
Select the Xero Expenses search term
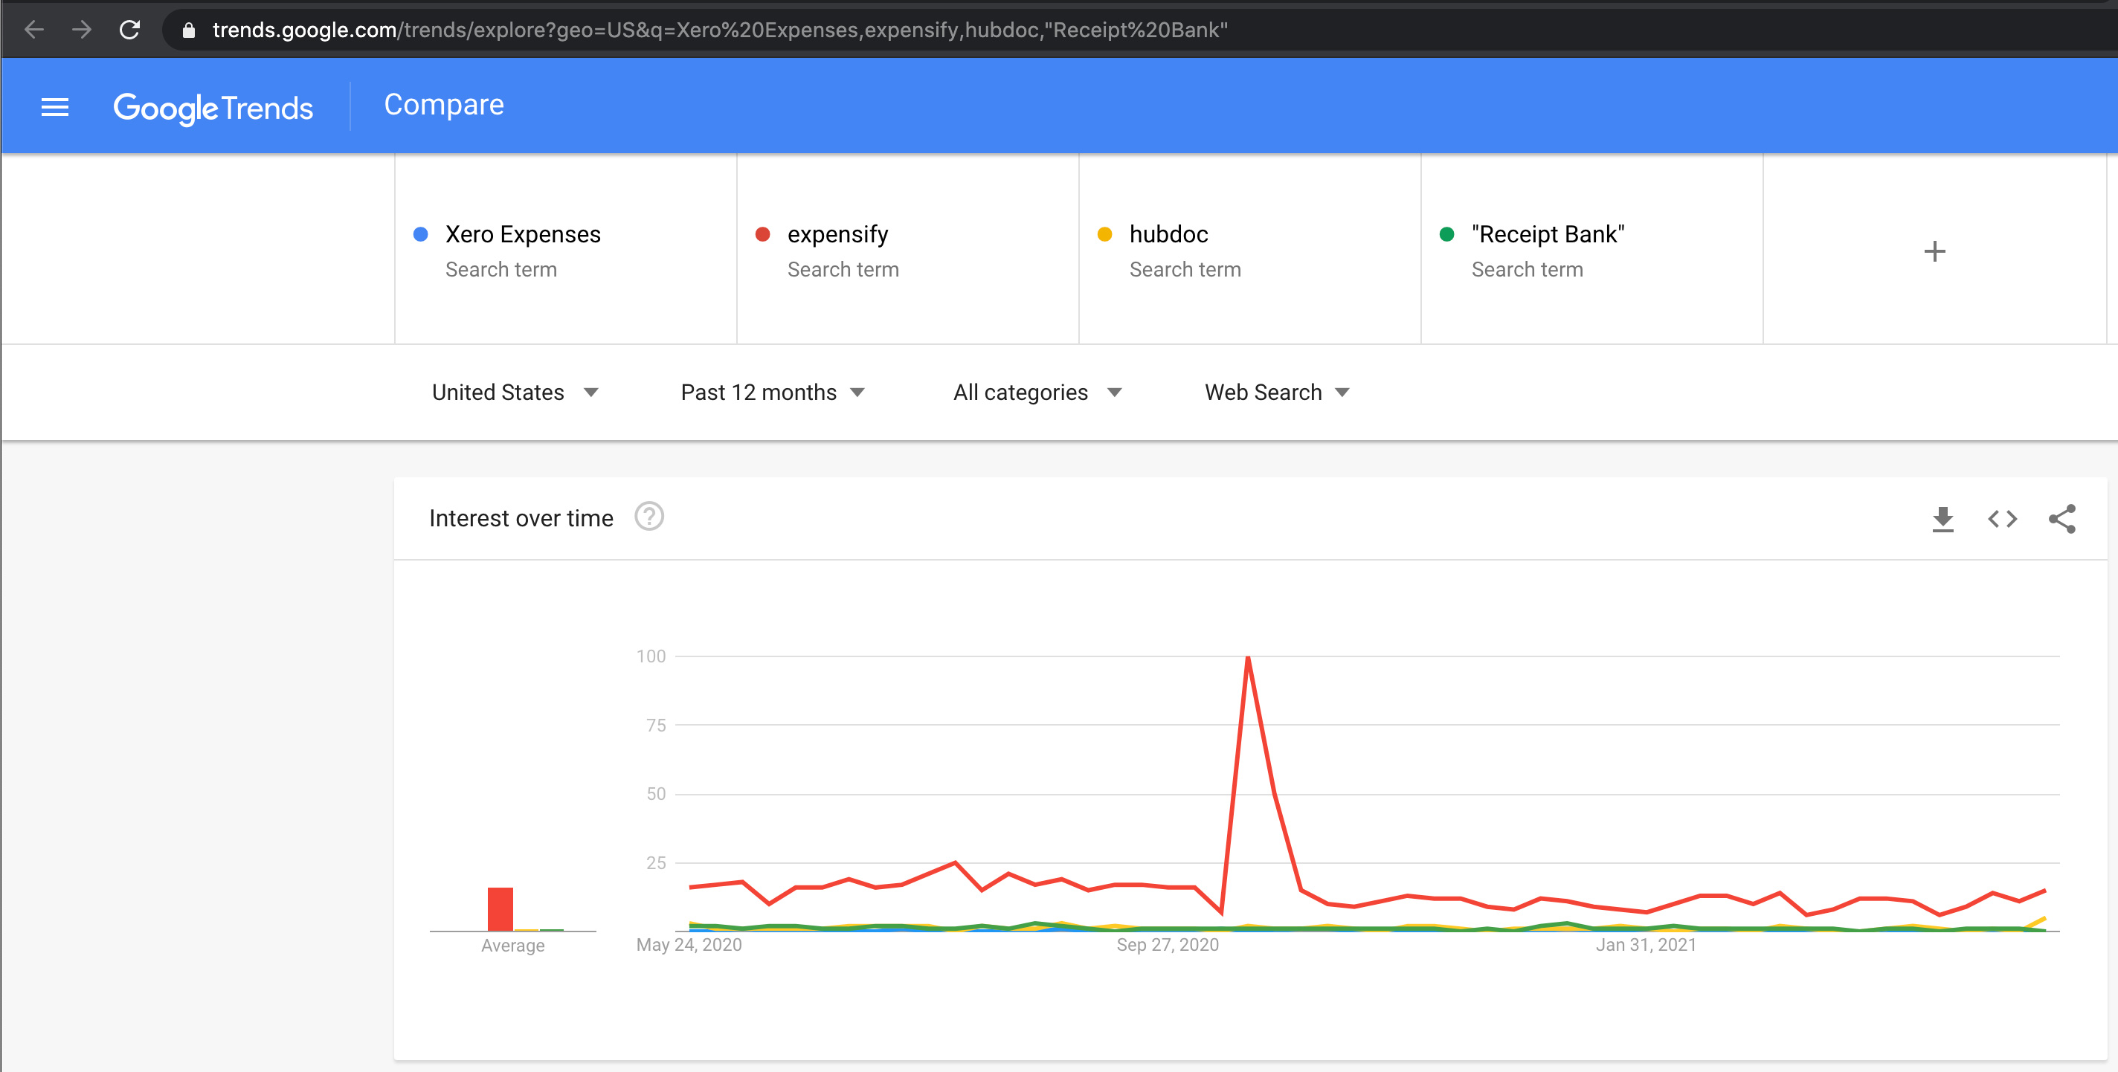(x=523, y=234)
